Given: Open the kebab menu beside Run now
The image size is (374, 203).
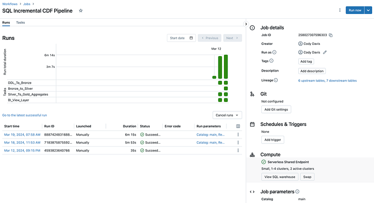Looking at the screenshot, I should point(340,10).
